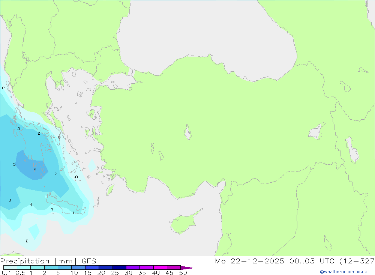Click the '5' precipitation value on map
The image size is (375, 275).
pos(14,164)
